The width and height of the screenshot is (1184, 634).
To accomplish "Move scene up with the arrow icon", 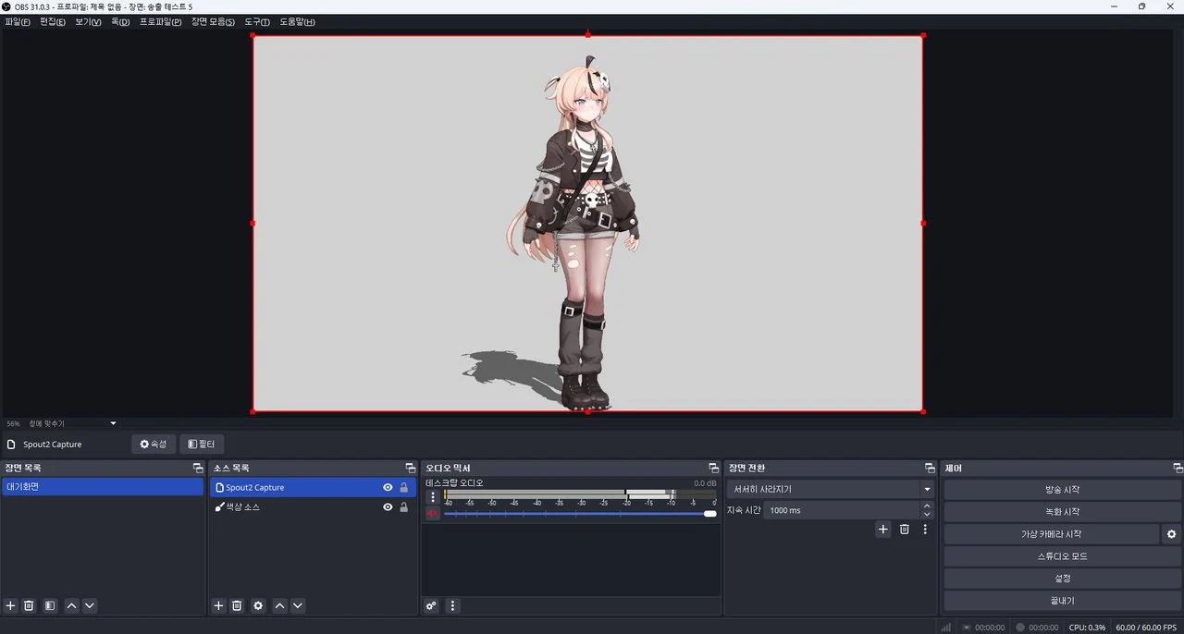I will 71,605.
